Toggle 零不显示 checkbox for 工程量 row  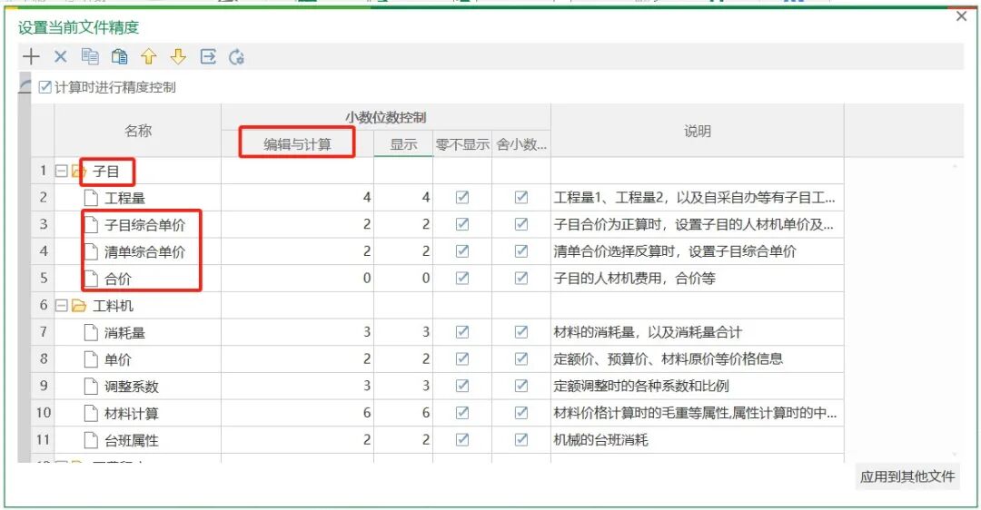point(462,198)
